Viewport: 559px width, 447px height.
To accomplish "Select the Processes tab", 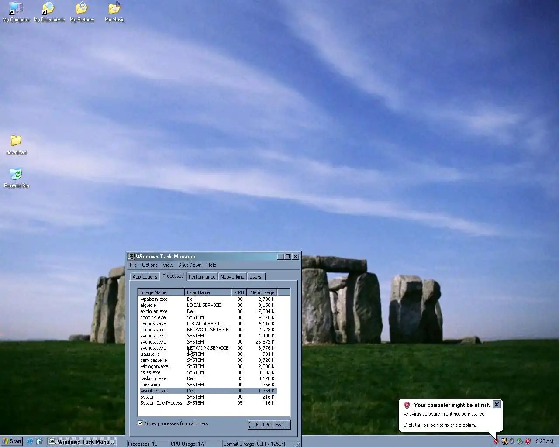I will (173, 276).
